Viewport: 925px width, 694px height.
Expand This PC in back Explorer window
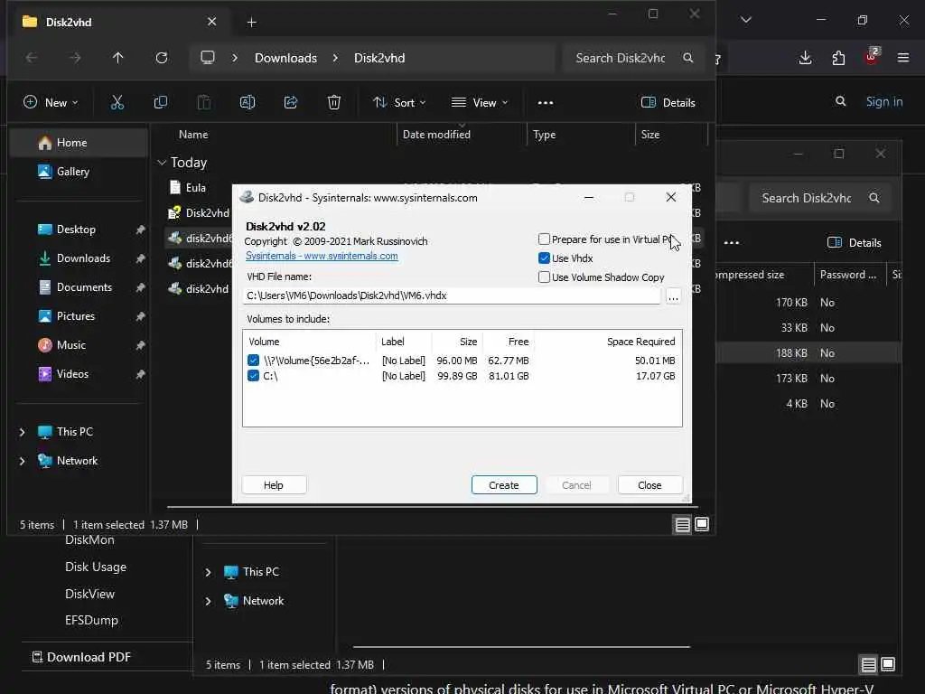point(209,572)
